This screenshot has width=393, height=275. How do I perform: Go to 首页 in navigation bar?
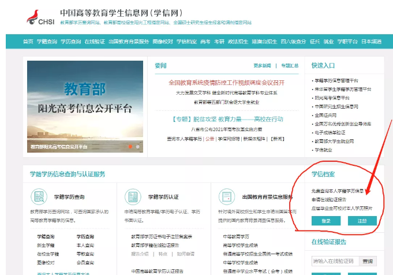[x=28, y=42]
